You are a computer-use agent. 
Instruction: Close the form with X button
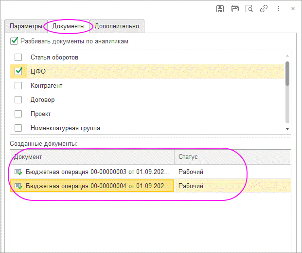pos(293,9)
